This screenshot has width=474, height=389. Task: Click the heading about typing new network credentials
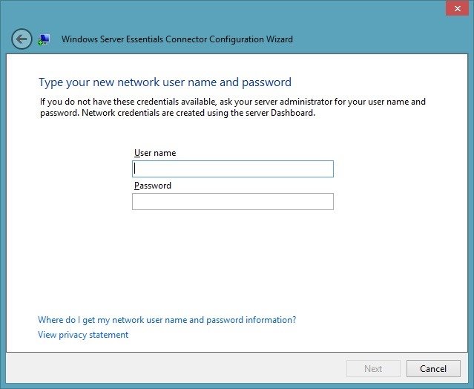coord(165,82)
